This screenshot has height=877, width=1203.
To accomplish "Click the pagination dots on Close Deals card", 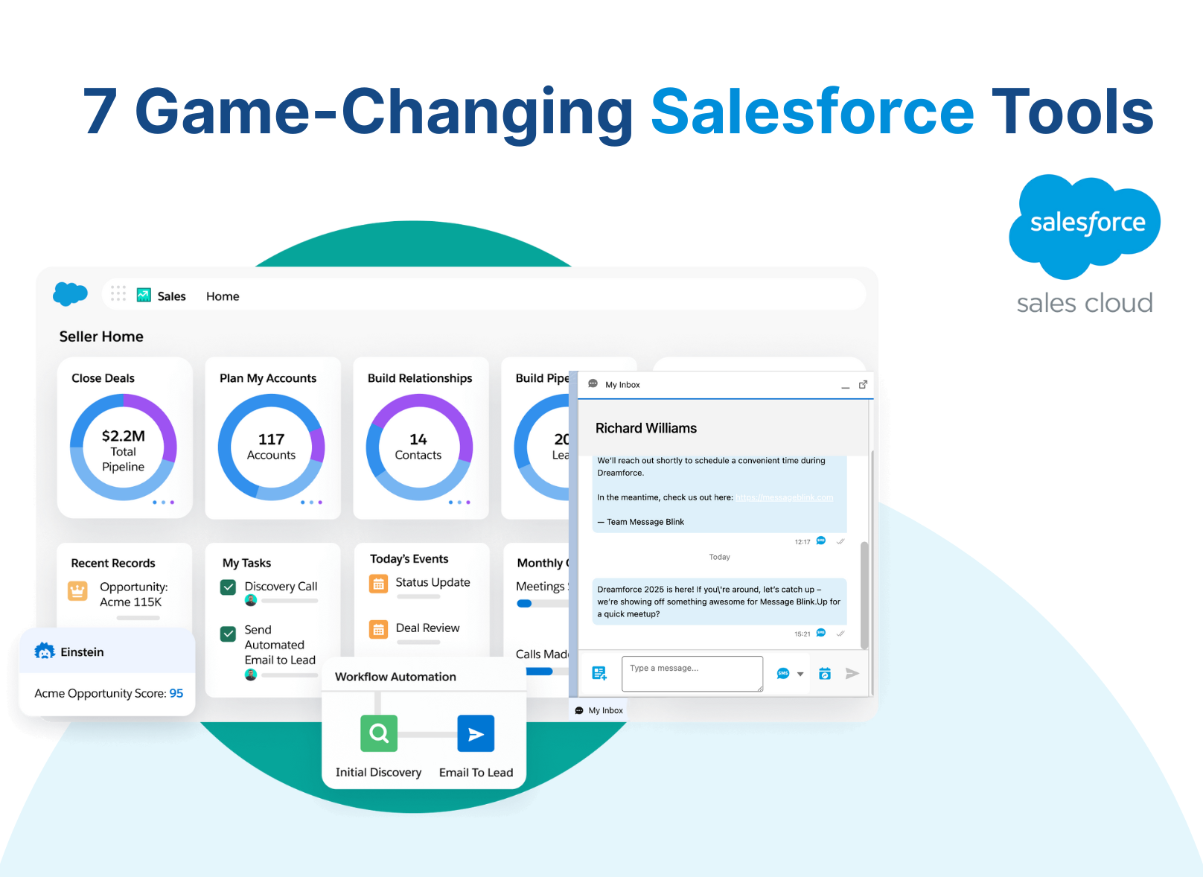I will click(x=163, y=503).
